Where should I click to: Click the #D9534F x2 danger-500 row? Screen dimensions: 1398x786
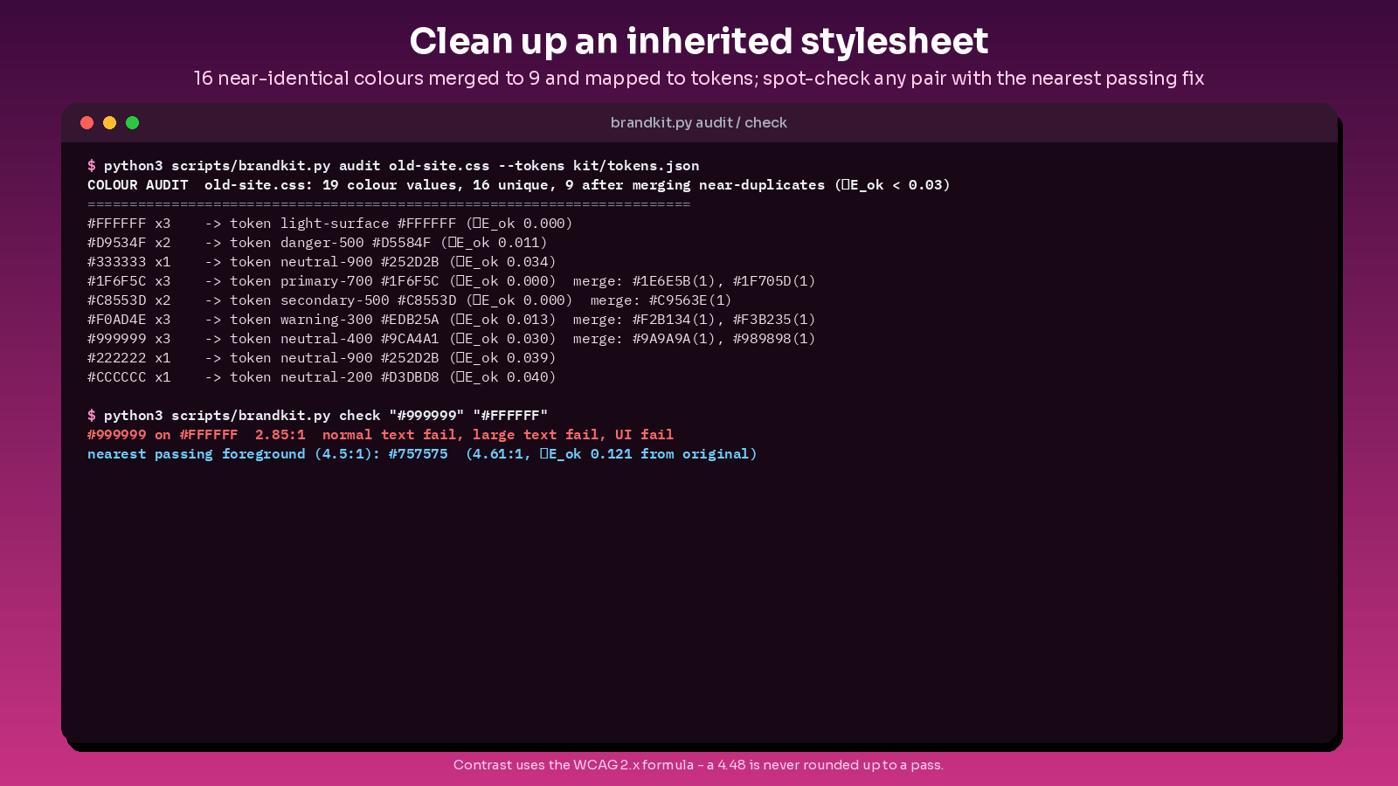tap(317, 242)
